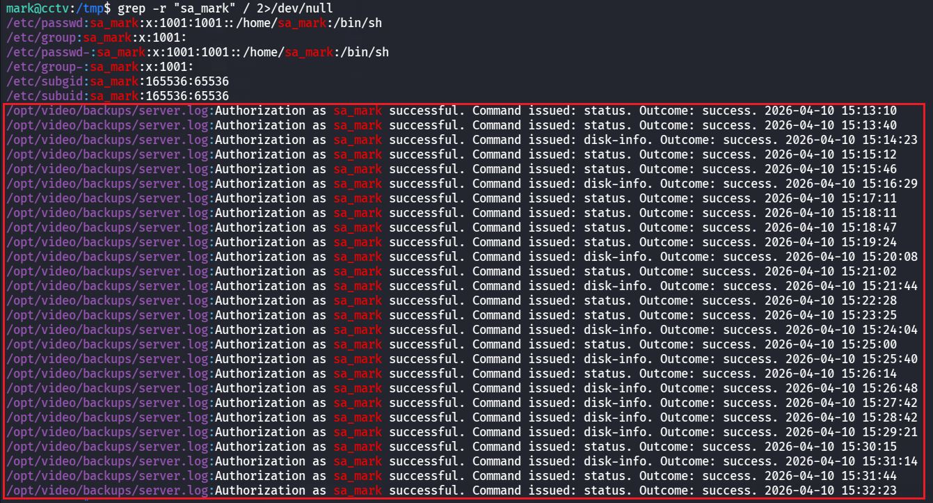Click the /etc/passwd file path
This screenshot has width=933, height=503.
pos(45,23)
